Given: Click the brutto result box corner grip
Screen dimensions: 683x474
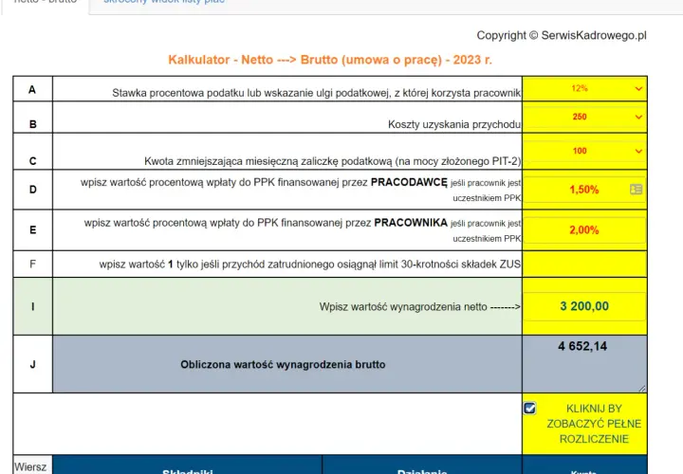Looking at the screenshot, I should pos(642,389).
